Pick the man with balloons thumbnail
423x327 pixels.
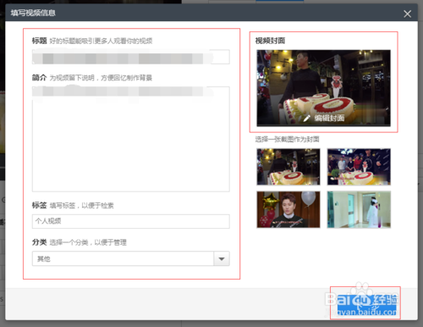coord(288,209)
